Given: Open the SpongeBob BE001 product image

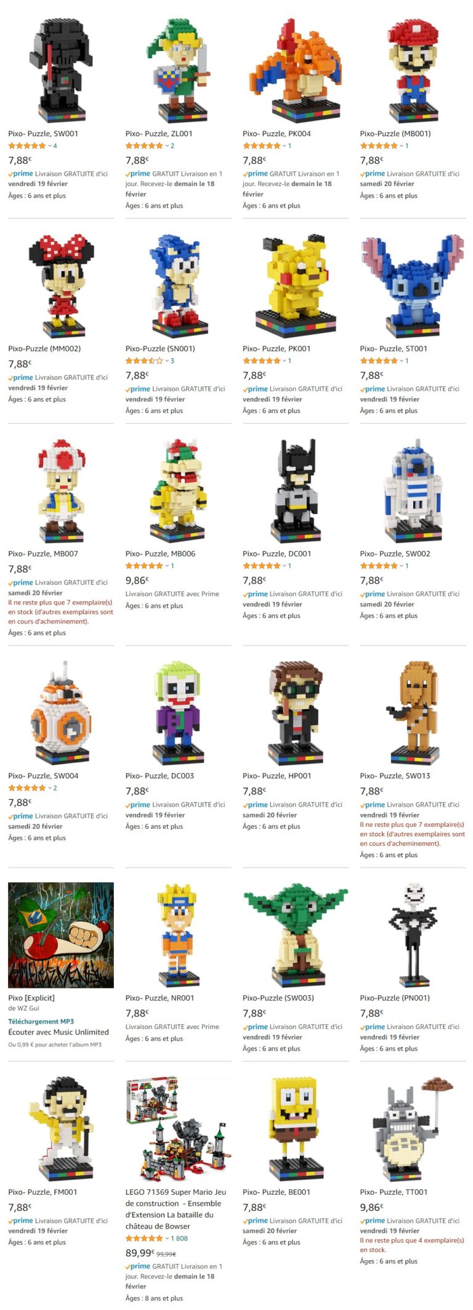Looking at the screenshot, I should click(296, 1128).
